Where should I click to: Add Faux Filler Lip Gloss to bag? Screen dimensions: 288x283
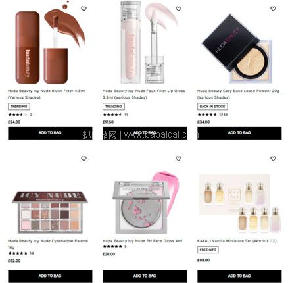pyautogui.click(x=145, y=133)
